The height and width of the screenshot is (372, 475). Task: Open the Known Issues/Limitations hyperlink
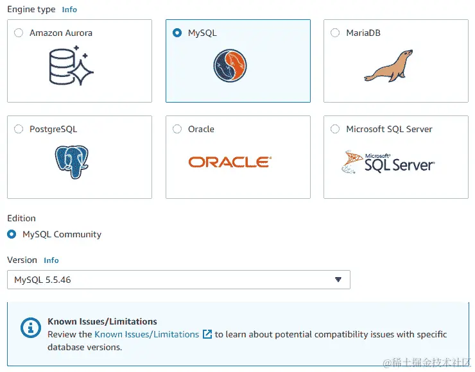tap(147, 334)
